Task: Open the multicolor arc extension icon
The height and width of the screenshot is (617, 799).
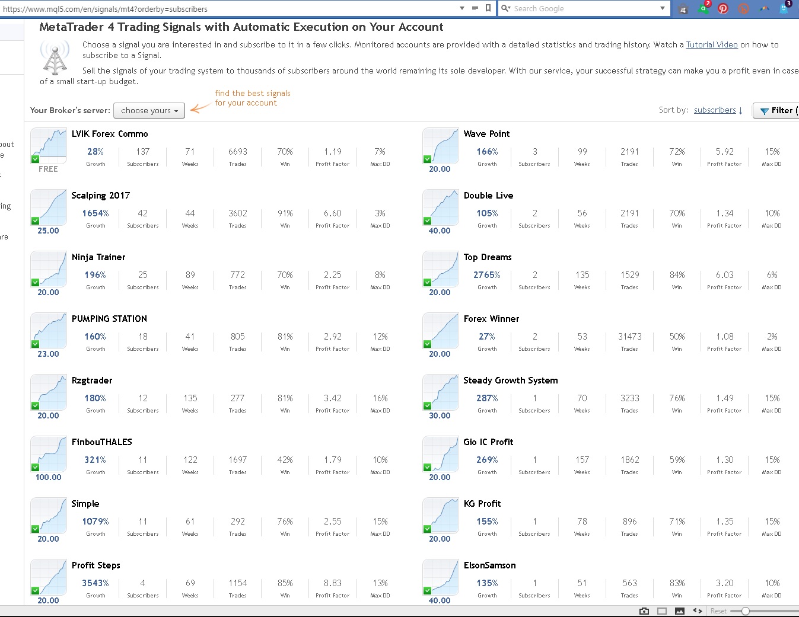Action: coord(765,8)
